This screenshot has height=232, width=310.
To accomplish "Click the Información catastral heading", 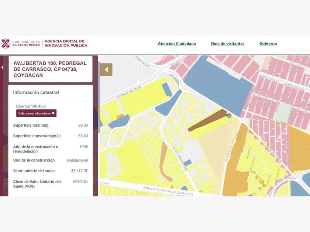I will 36,92.
